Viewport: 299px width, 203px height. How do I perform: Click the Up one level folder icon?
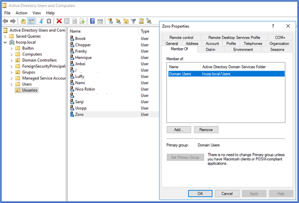coord(23,21)
